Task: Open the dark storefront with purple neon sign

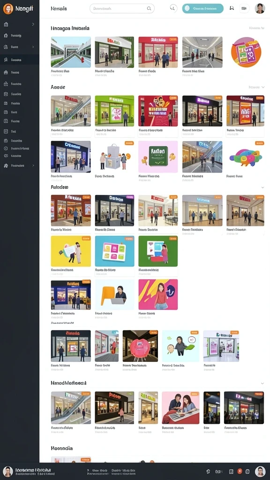Action: 202,111
